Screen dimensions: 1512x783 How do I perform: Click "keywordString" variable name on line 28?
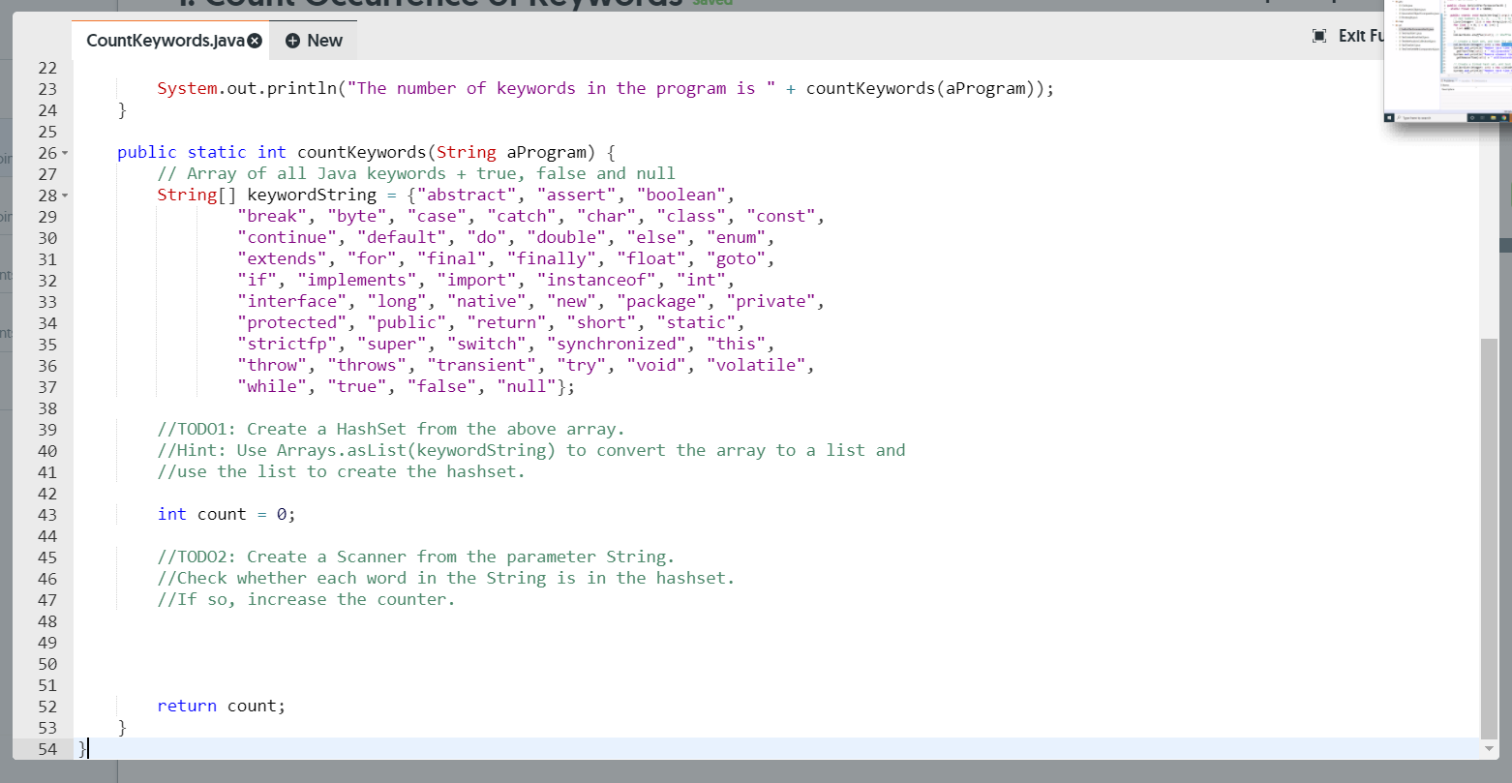tap(312, 196)
